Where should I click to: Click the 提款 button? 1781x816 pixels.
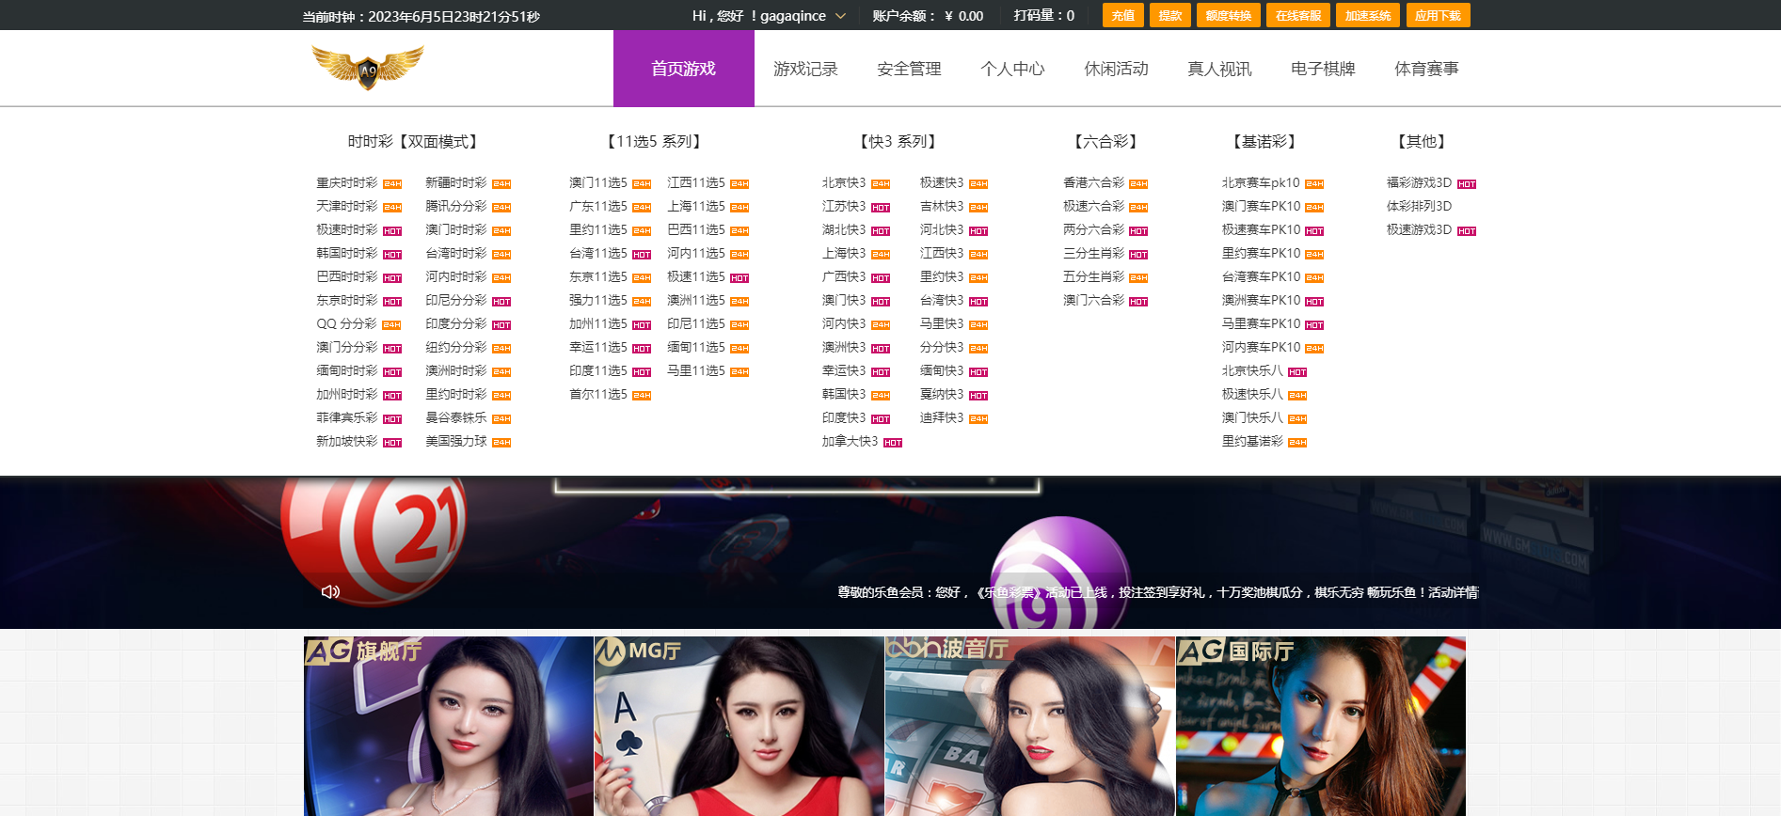pos(1170,16)
